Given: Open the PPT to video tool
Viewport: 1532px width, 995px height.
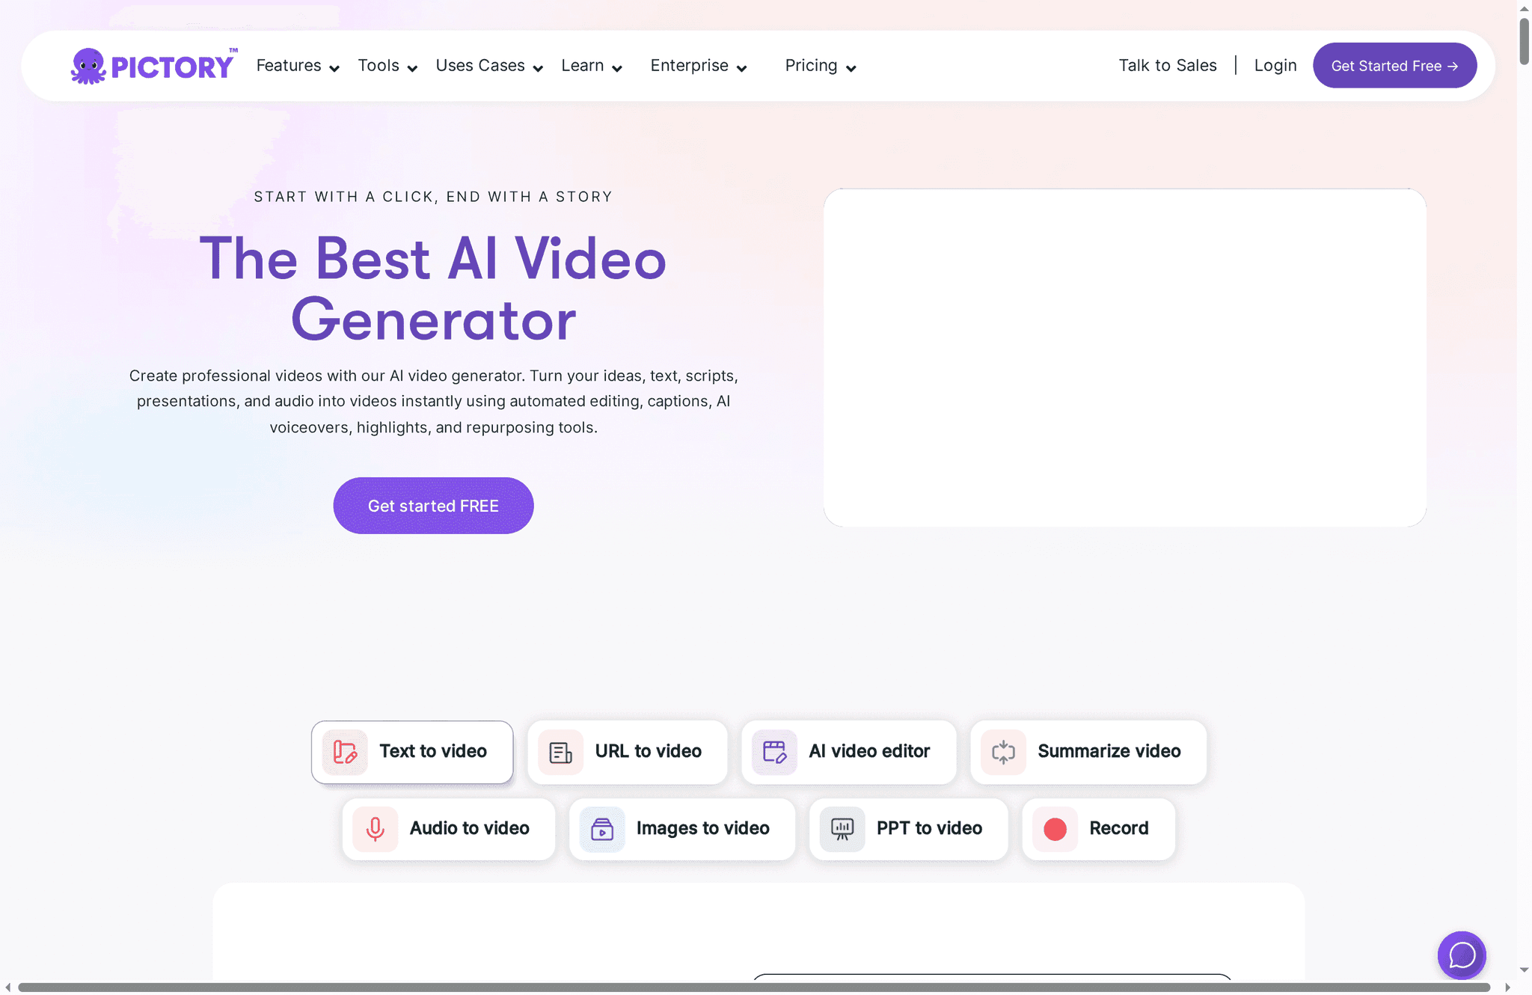Looking at the screenshot, I should coord(907,828).
